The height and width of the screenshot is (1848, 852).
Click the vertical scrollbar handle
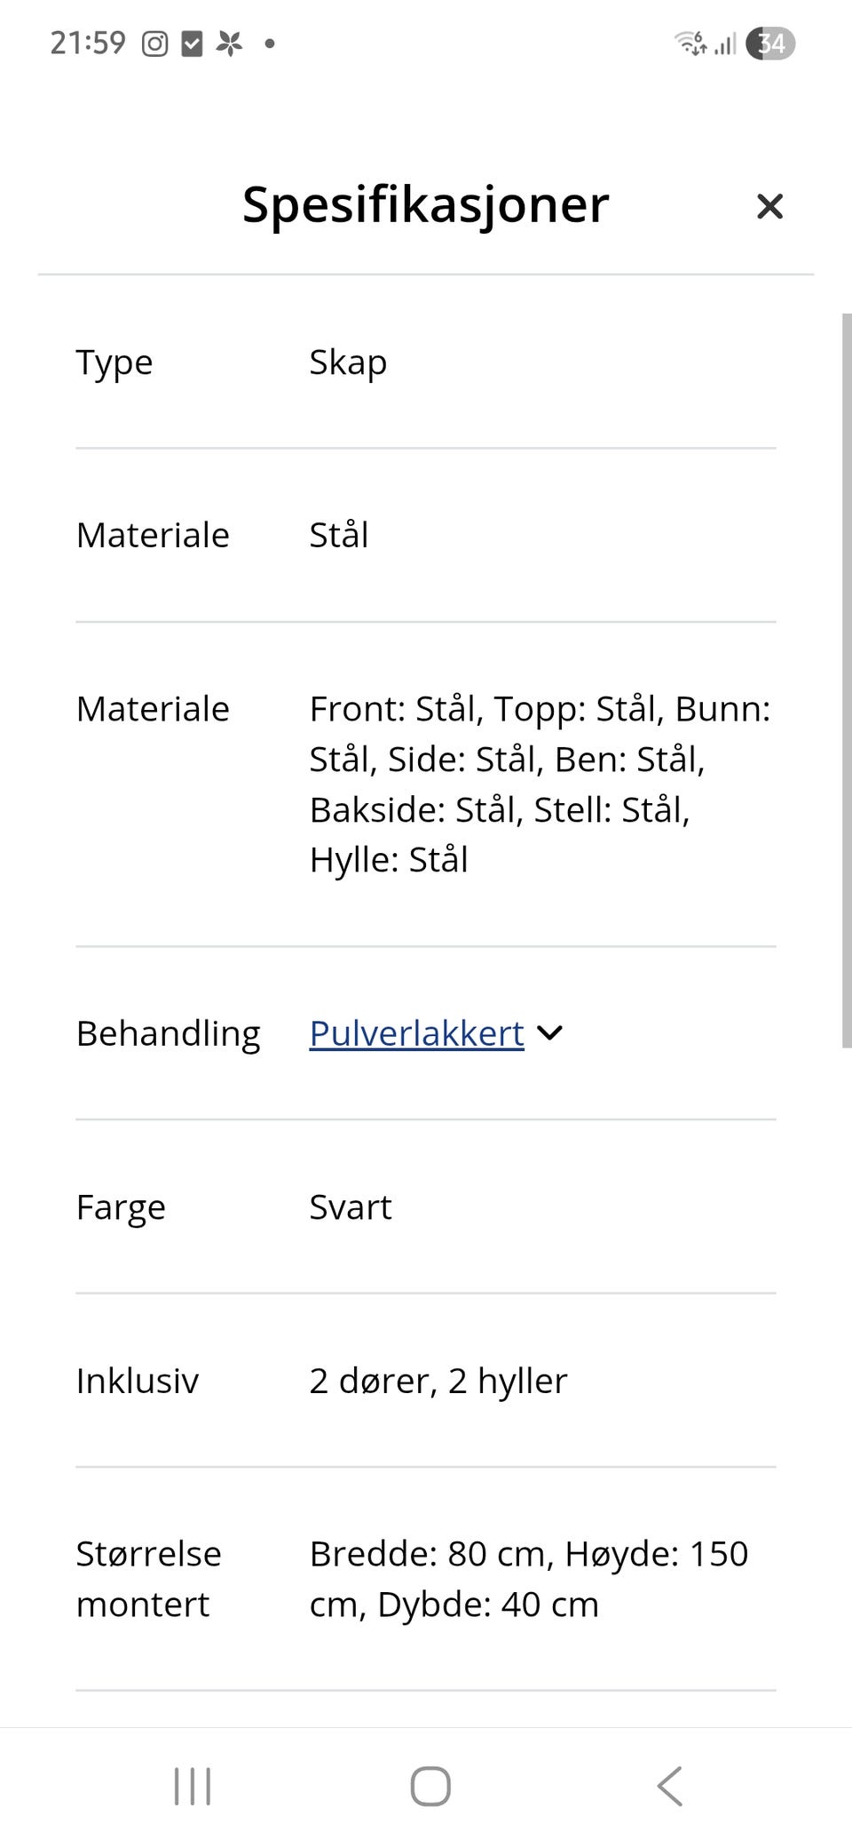click(x=847, y=680)
